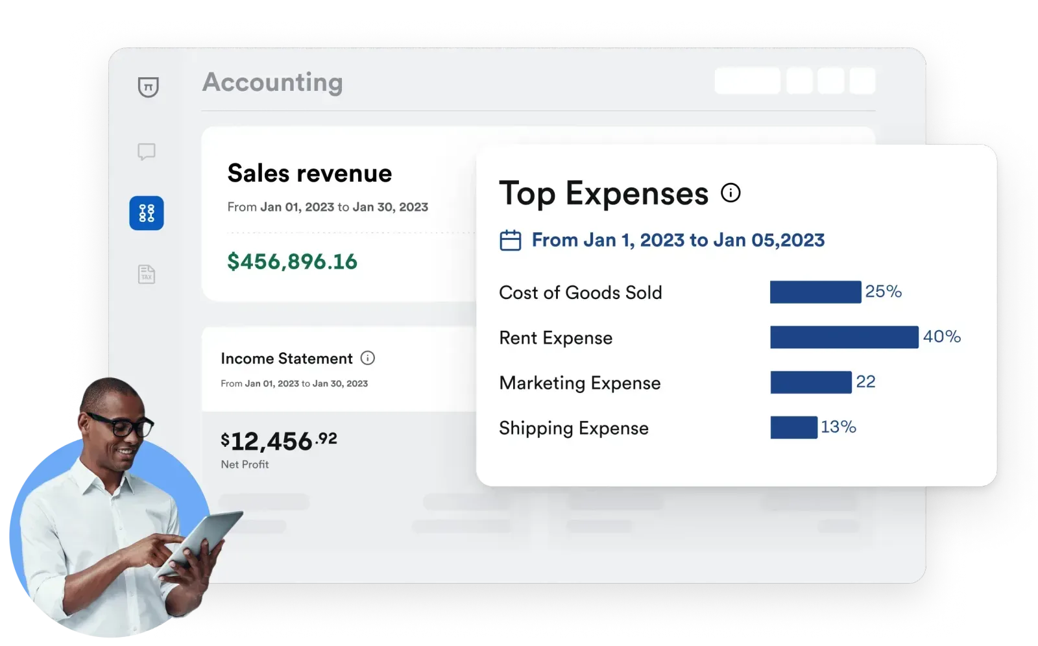Screen dimensions: 1038x646
Task: Click the 13% value label
Action: point(838,427)
